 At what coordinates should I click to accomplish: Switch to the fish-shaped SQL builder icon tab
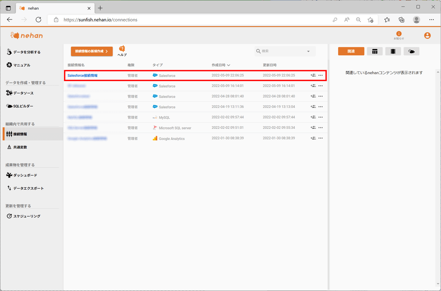(x=412, y=51)
